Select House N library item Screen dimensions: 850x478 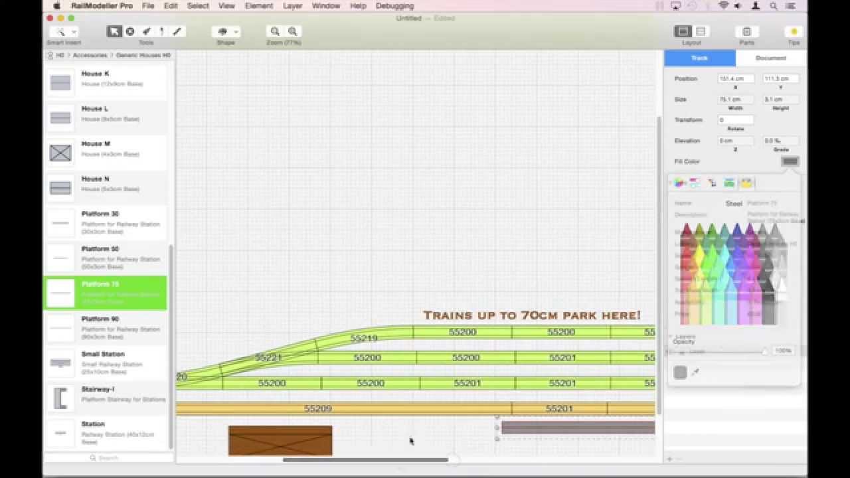coord(106,188)
